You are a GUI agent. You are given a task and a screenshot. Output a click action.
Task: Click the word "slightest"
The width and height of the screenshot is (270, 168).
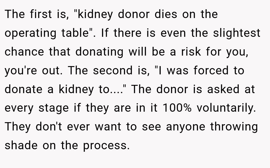237,33
